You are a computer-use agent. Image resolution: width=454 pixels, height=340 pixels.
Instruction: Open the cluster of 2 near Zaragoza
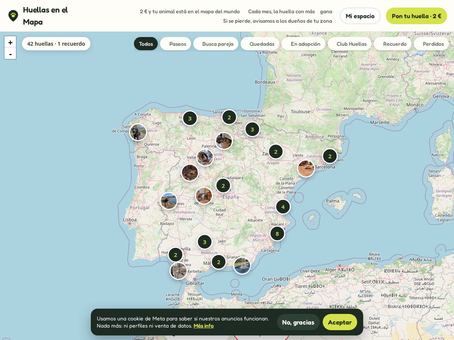coord(276,152)
